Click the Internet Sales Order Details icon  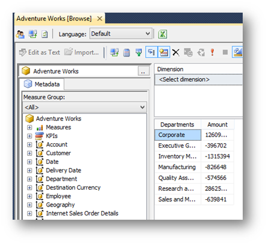(40, 213)
